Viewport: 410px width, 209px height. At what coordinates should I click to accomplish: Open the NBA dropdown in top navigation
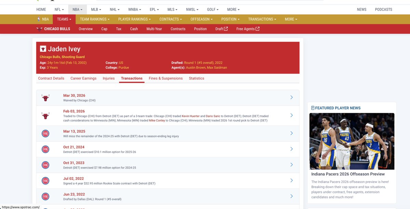click(x=77, y=10)
